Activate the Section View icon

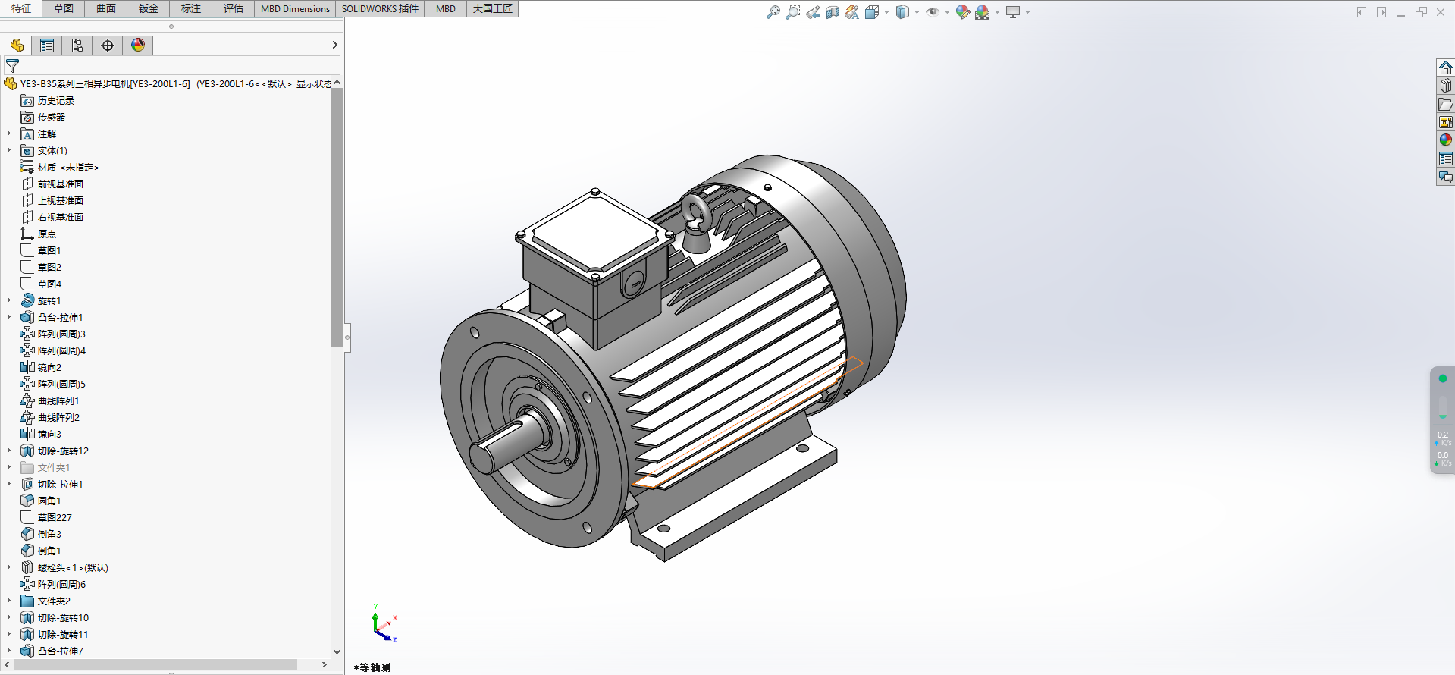833,12
